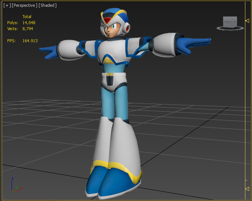
Task: Click the ViewCube compass ring
Action: 230,28
